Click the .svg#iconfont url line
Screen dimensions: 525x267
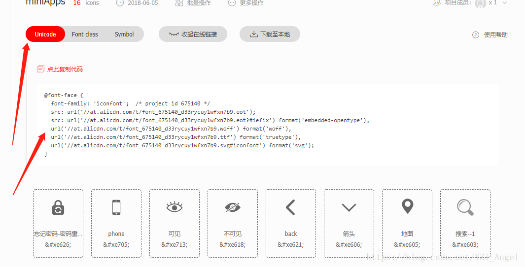point(182,145)
